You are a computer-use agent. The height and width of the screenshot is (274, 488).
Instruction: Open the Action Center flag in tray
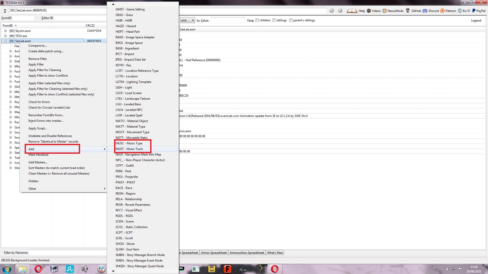460,269
